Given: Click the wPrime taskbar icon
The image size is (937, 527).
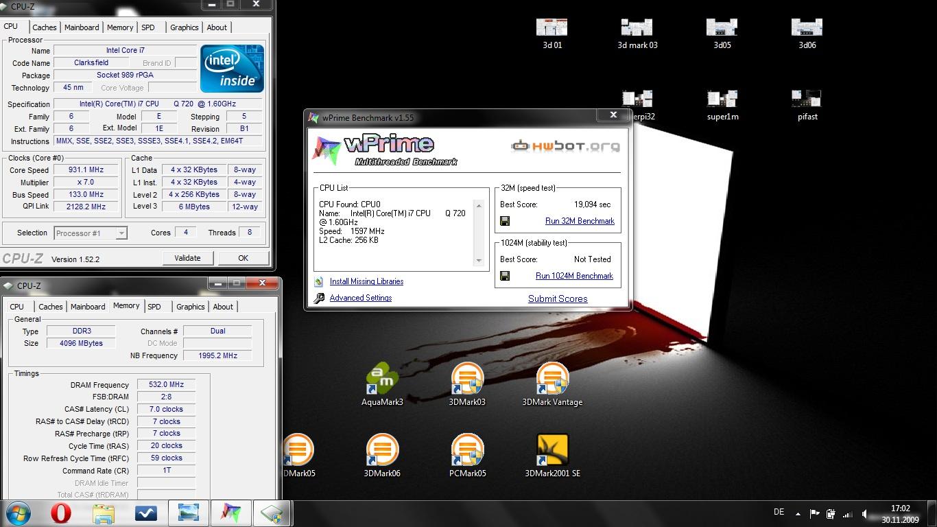Looking at the screenshot, I should point(230,513).
